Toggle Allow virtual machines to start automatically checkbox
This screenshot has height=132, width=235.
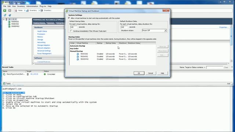[x=69, y=18]
